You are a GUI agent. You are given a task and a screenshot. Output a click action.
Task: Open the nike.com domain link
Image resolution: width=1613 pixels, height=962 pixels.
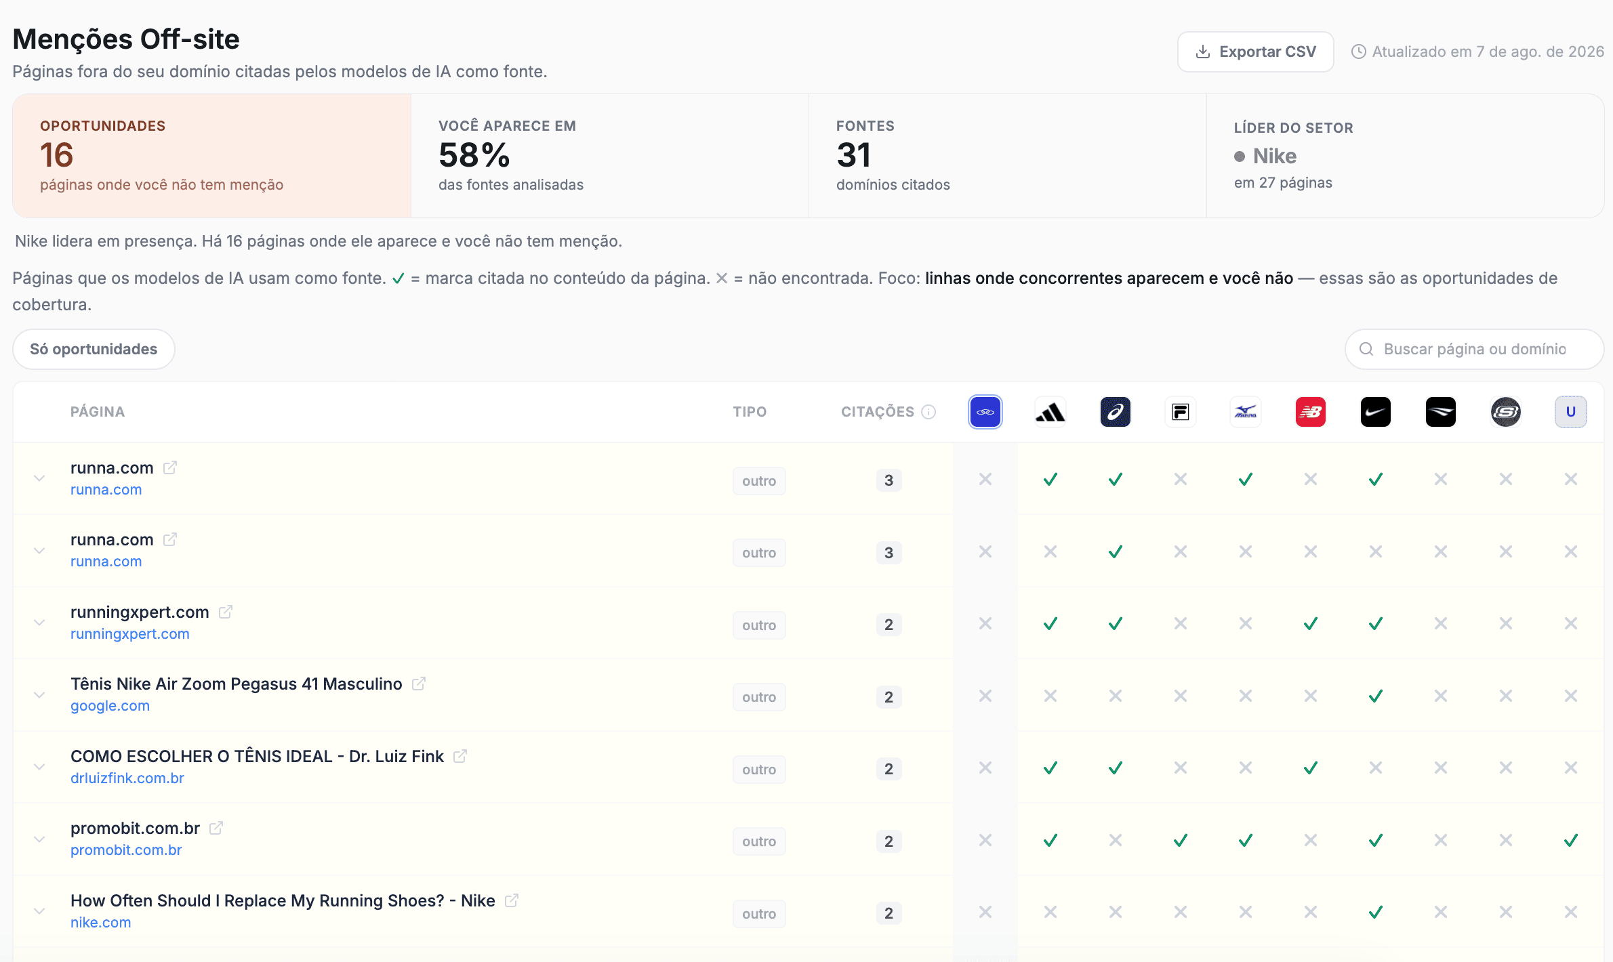(x=101, y=923)
